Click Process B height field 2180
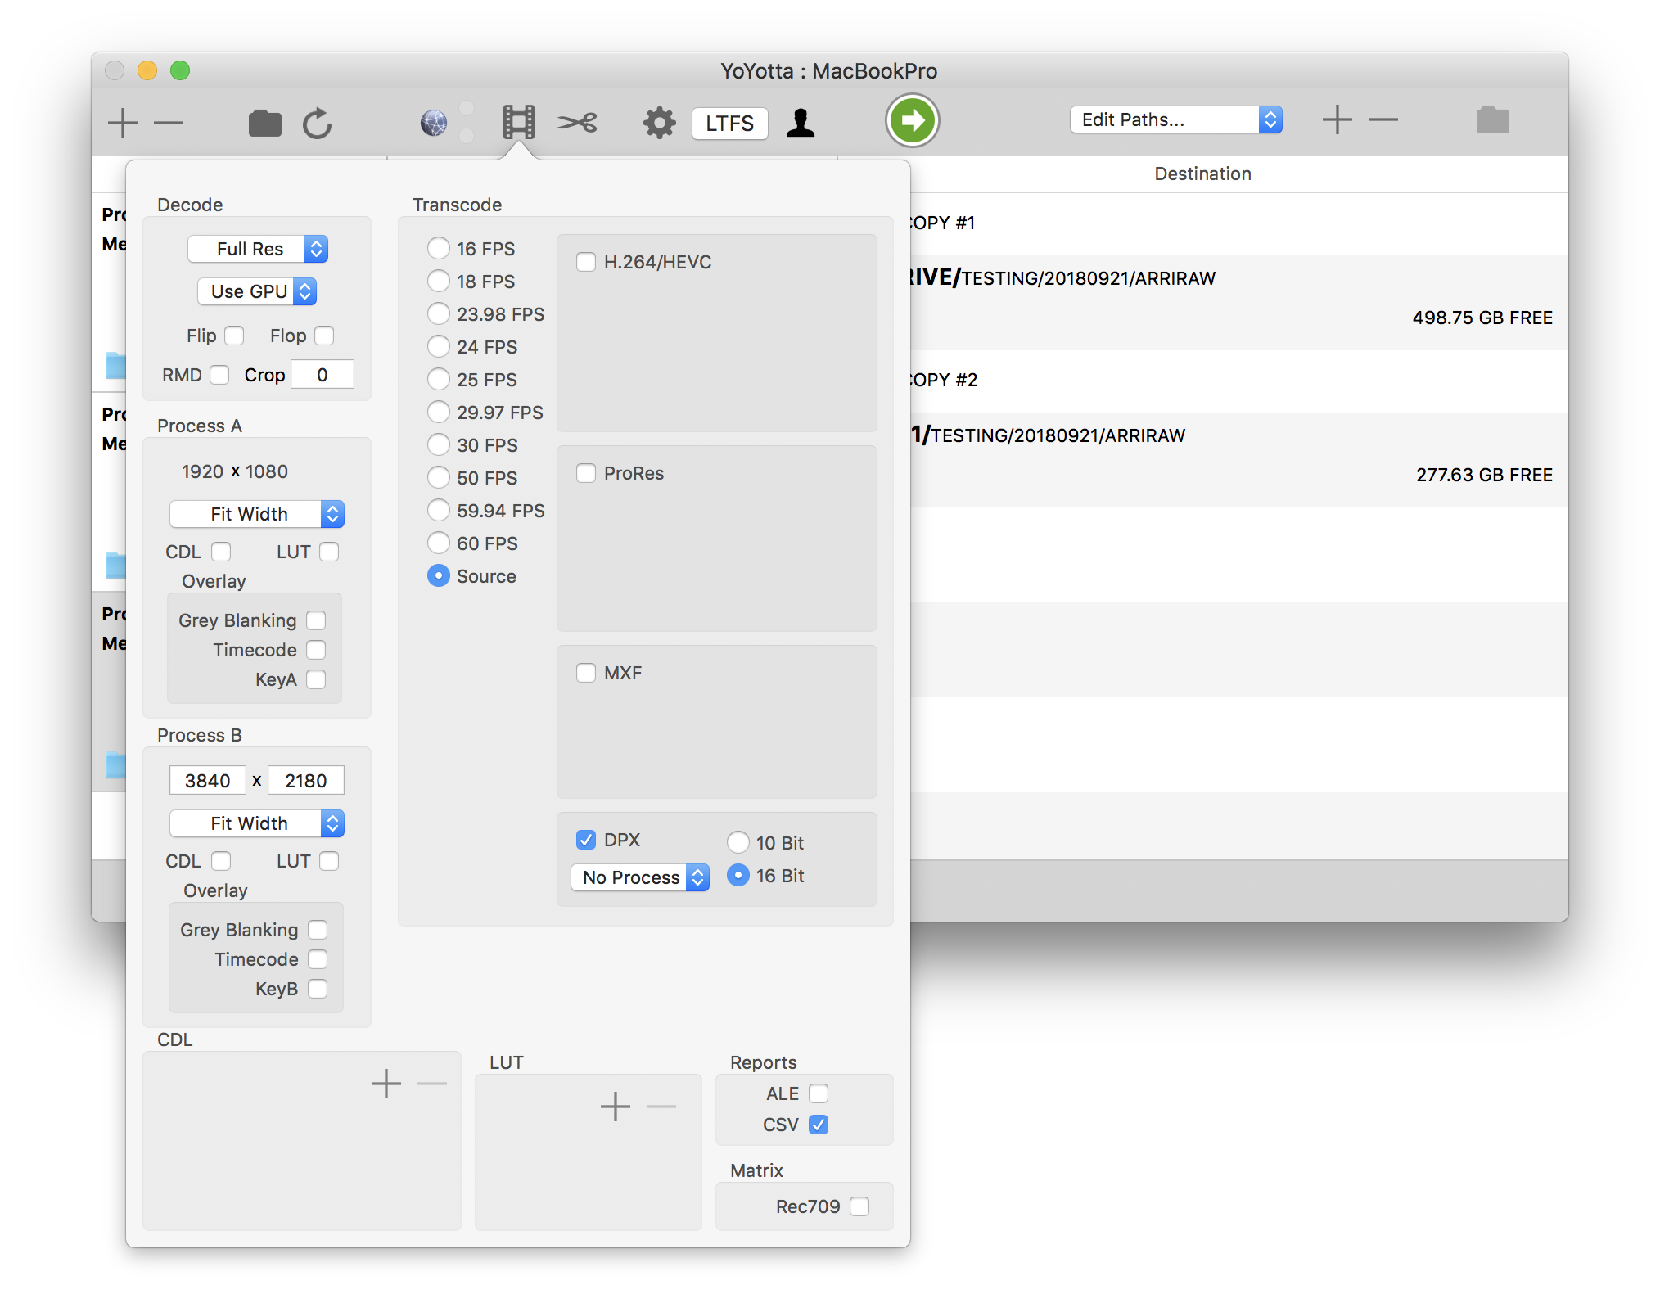This screenshot has width=1660, height=1303. click(306, 781)
